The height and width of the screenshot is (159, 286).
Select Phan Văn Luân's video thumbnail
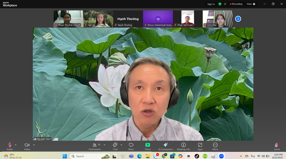point(188,19)
